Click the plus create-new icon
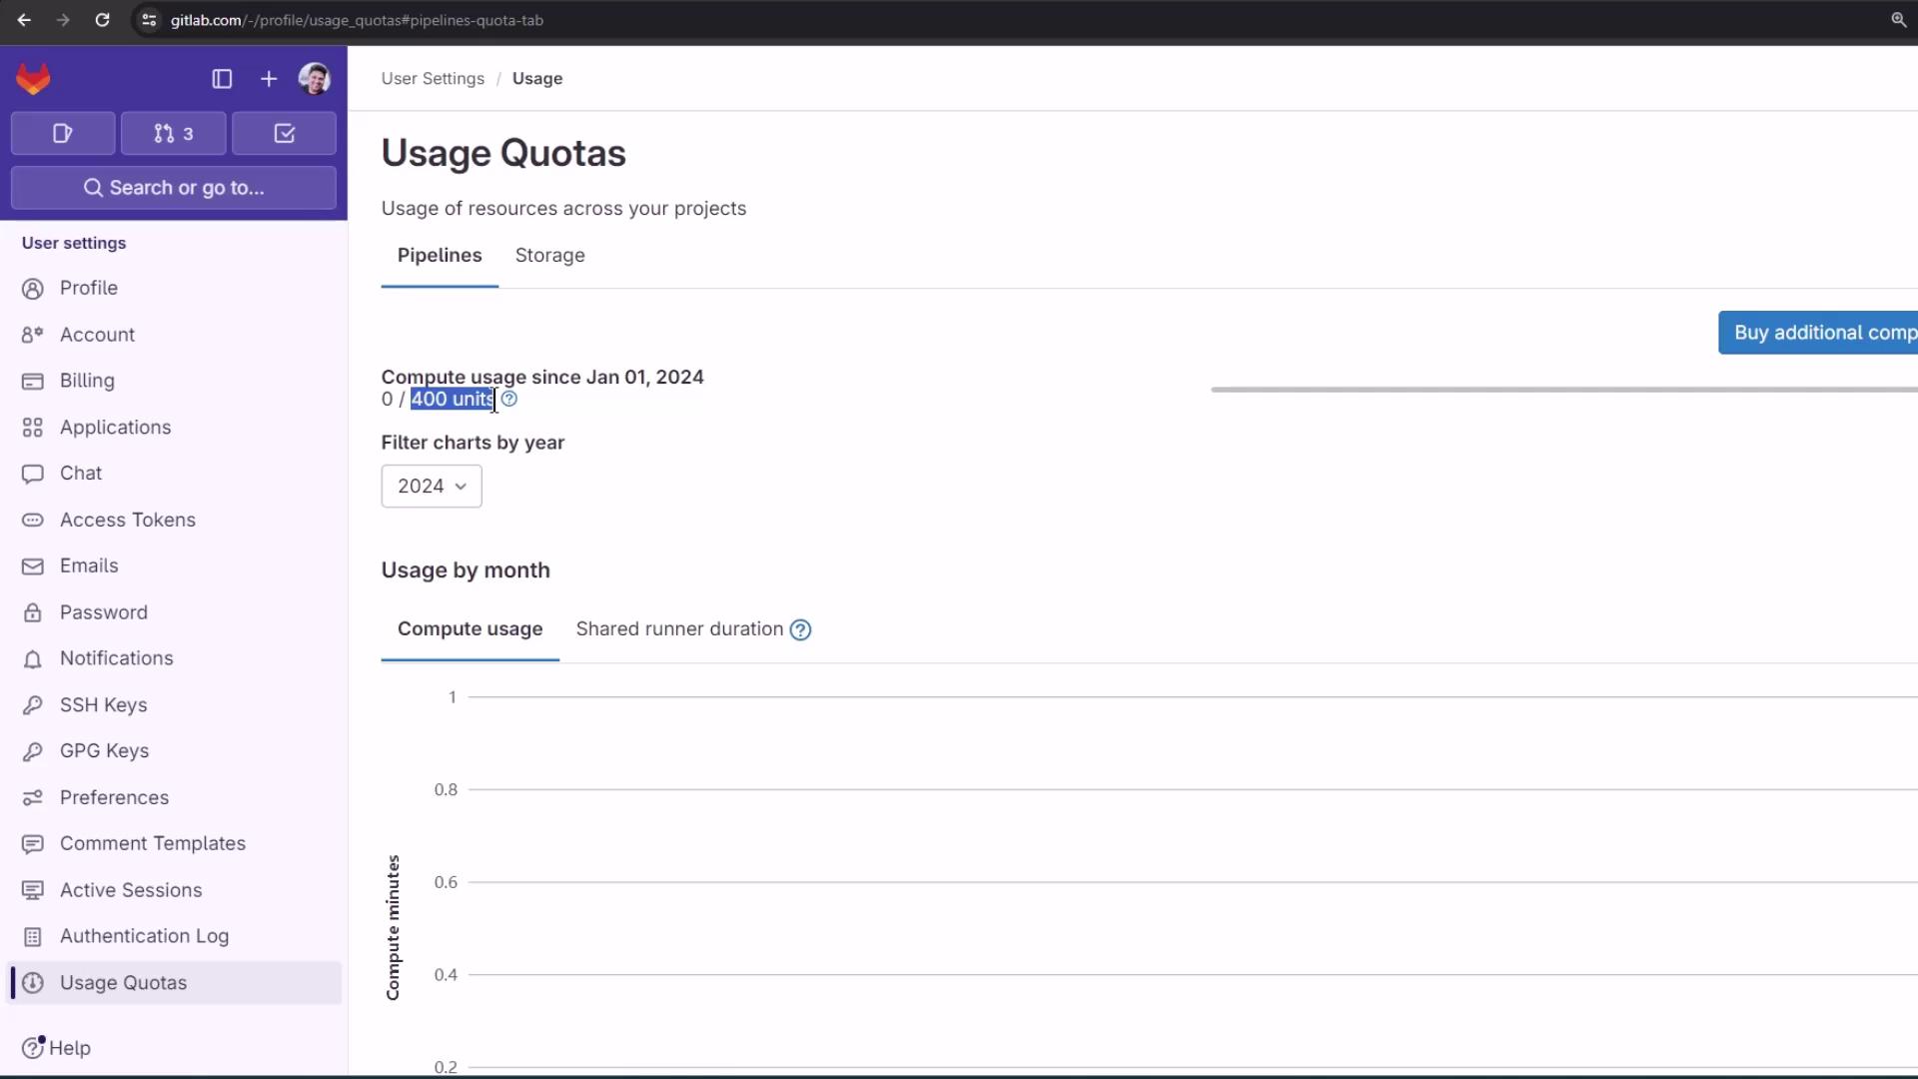The width and height of the screenshot is (1918, 1079). click(269, 79)
